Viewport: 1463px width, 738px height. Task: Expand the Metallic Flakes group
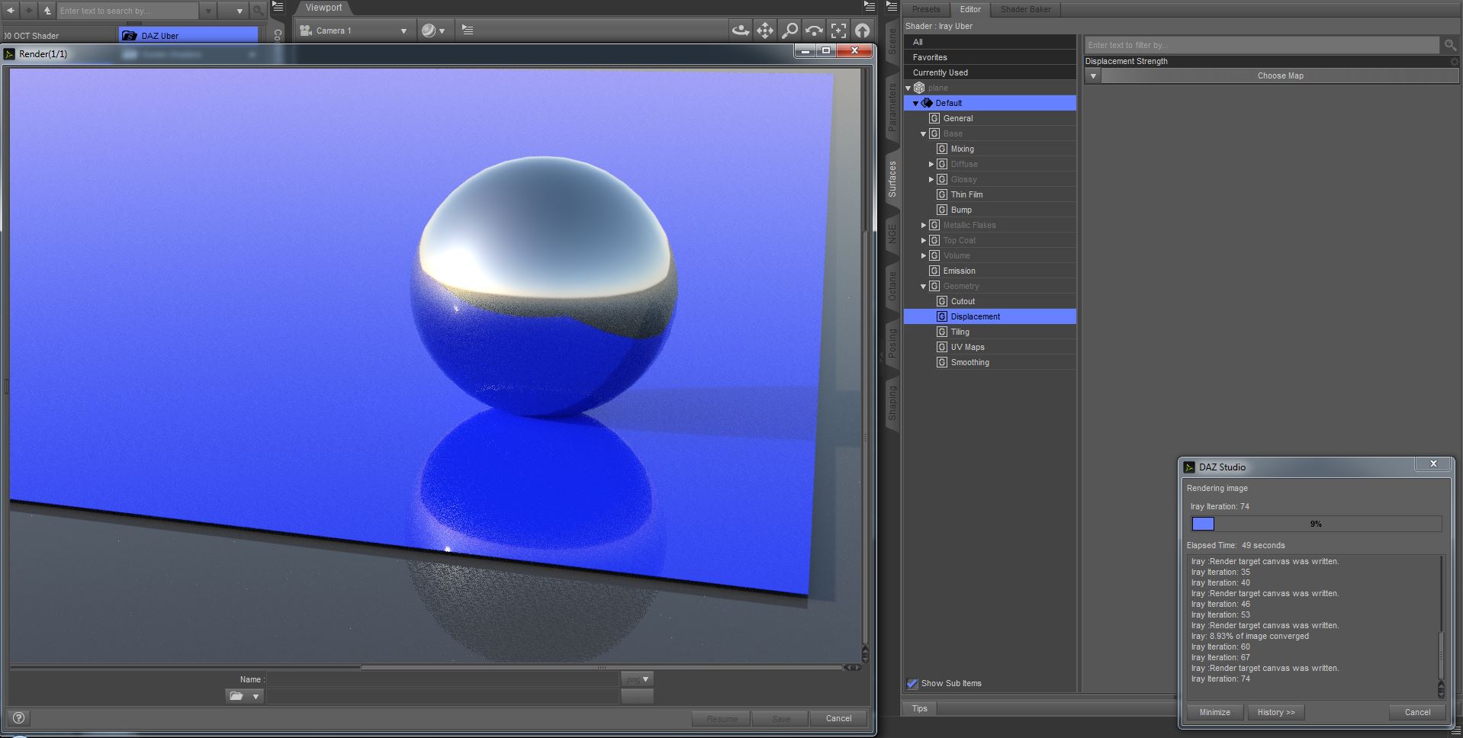923,226
